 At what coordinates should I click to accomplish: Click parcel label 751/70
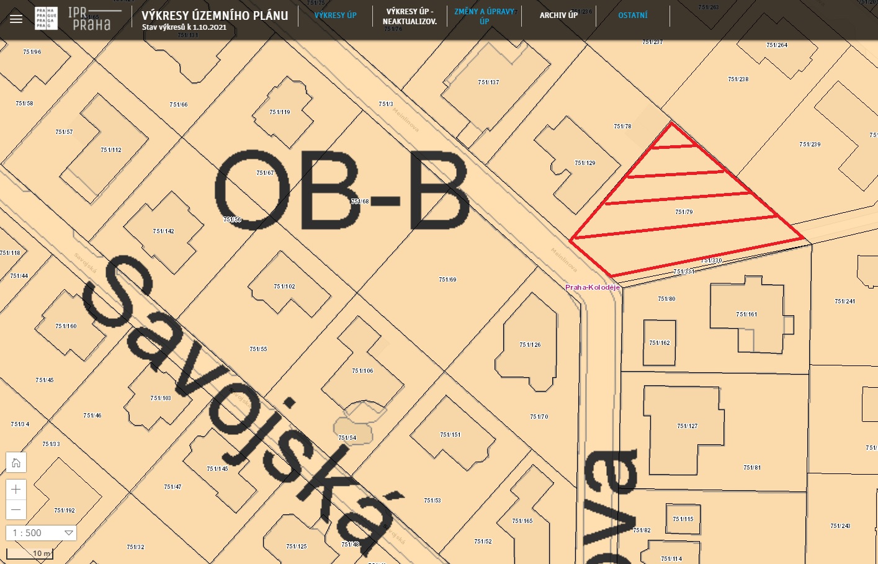(539, 417)
